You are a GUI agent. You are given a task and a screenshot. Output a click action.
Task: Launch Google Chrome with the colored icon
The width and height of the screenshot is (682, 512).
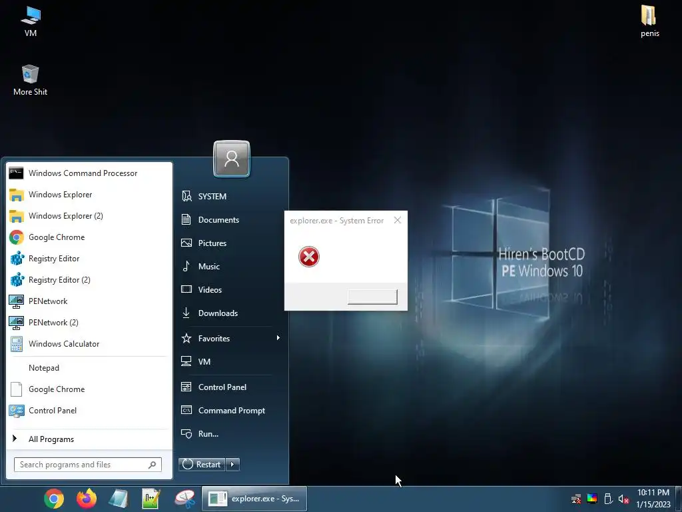[x=90, y=237]
